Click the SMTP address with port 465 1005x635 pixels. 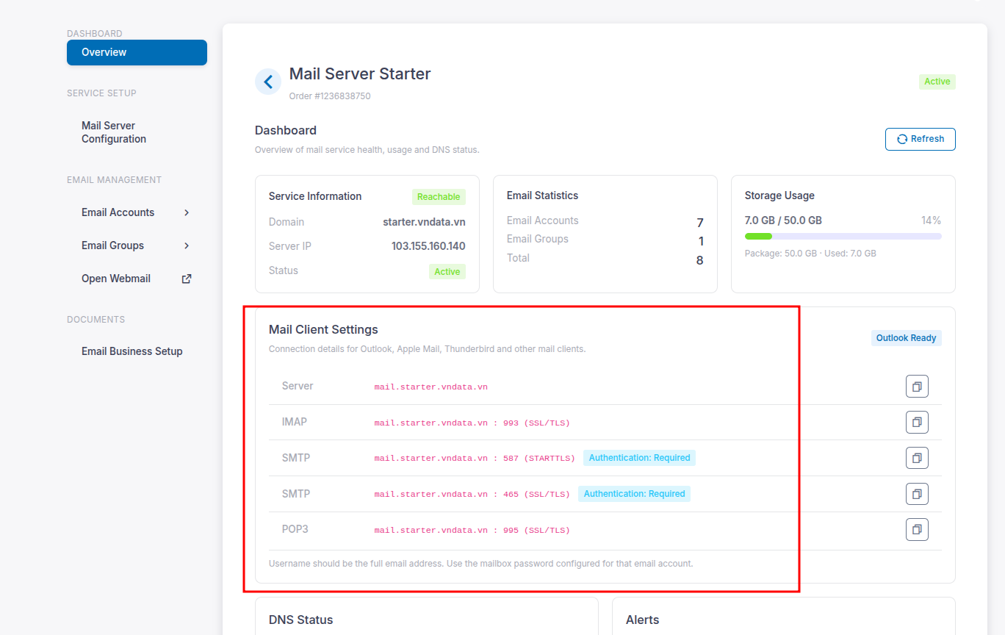click(x=472, y=494)
